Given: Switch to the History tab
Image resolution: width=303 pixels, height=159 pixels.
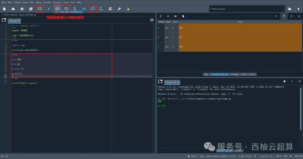Looking at the screenshot, I should pos(238,151).
